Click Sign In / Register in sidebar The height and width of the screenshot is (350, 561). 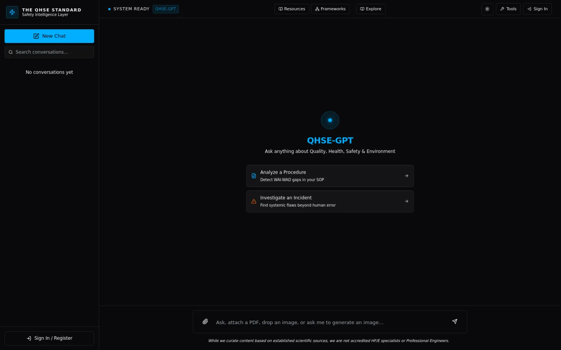tap(49, 338)
